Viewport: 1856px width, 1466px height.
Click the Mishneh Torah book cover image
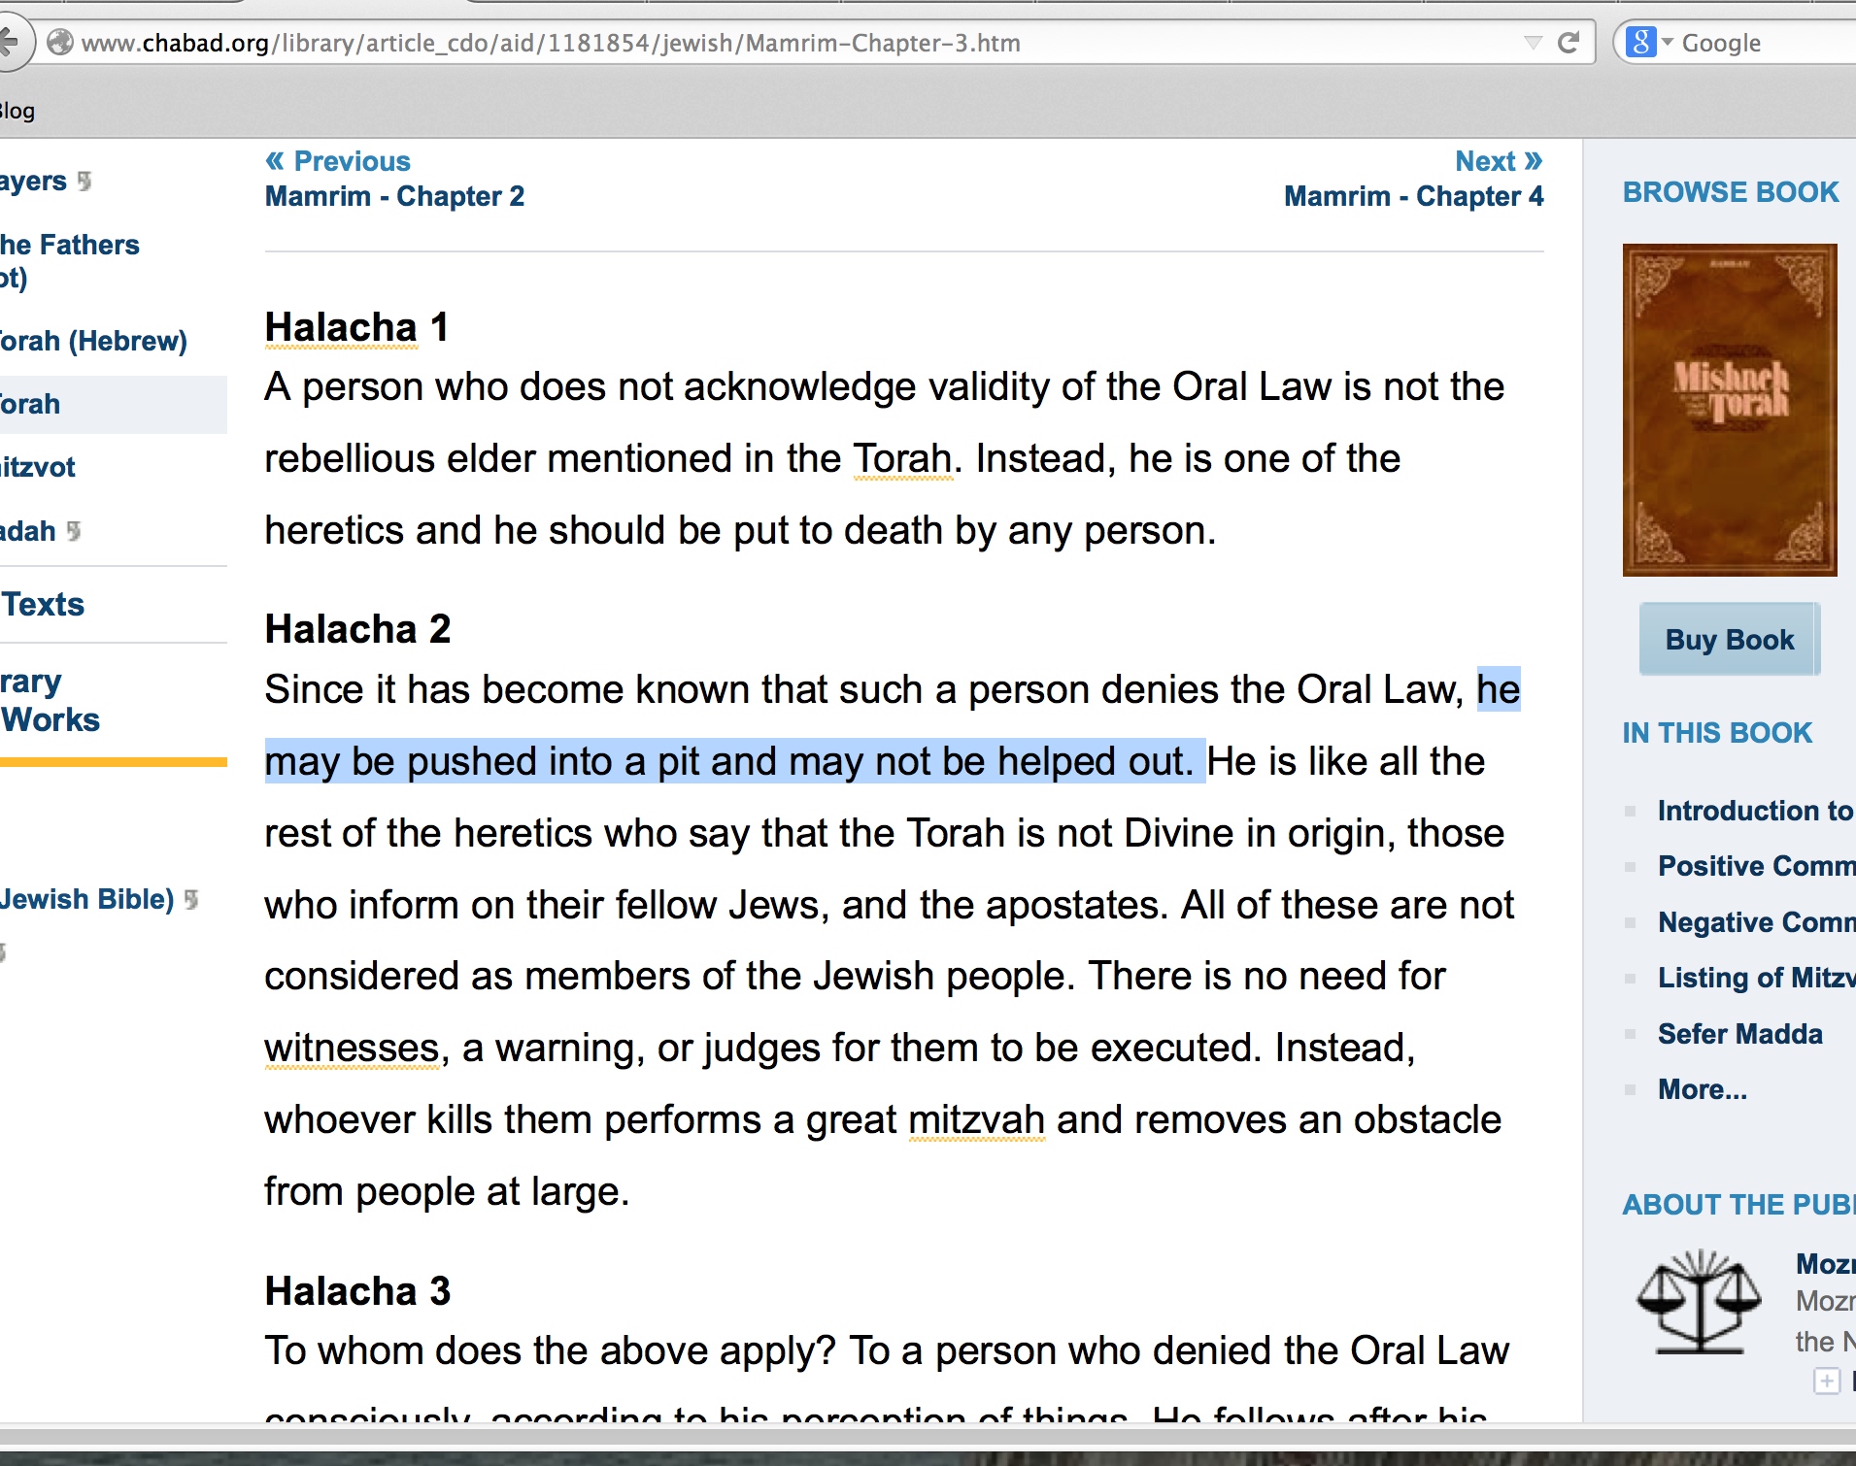pos(1729,410)
